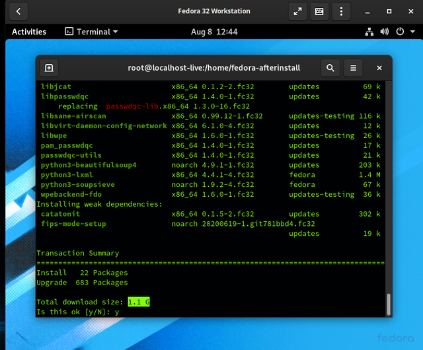Viewport: 423px width, 350px height.
Task: Click the pam_passwdqc package name
Action: (x=67, y=145)
